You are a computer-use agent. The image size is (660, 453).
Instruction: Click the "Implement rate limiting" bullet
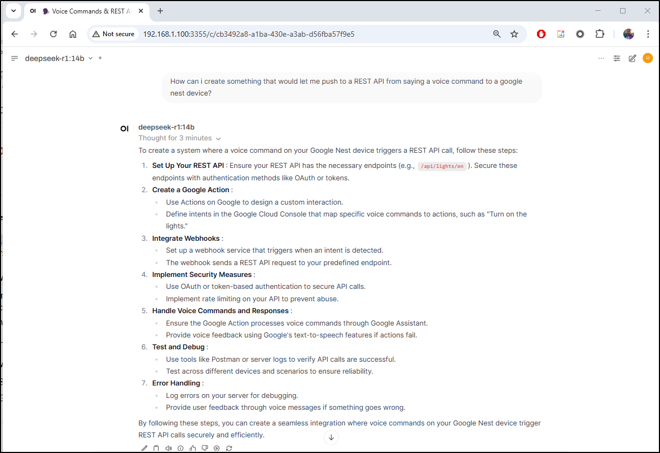click(253, 299)
